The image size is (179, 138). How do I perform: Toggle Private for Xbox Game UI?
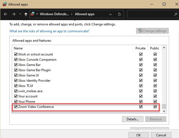pyautogui.click(x=141, y=75)
